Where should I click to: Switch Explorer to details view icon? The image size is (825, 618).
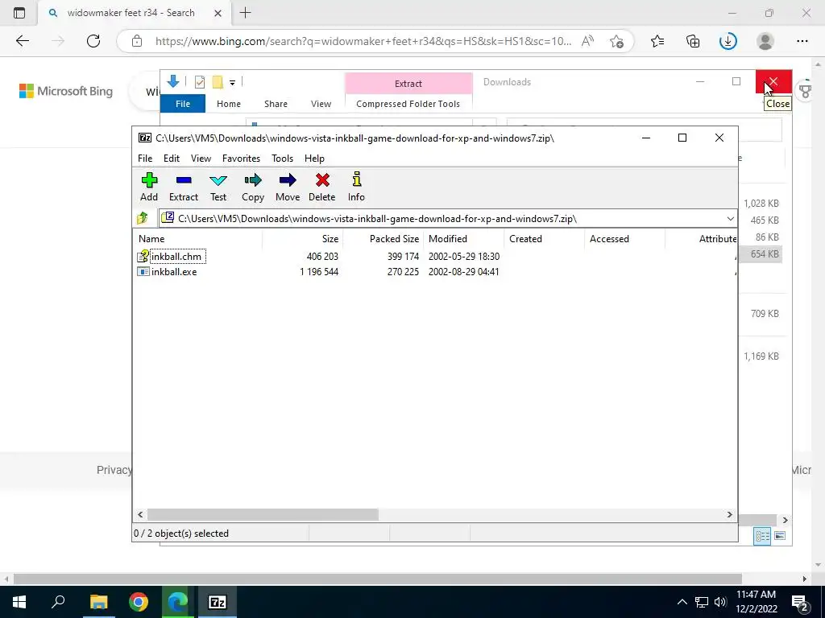tap(762, 535)
